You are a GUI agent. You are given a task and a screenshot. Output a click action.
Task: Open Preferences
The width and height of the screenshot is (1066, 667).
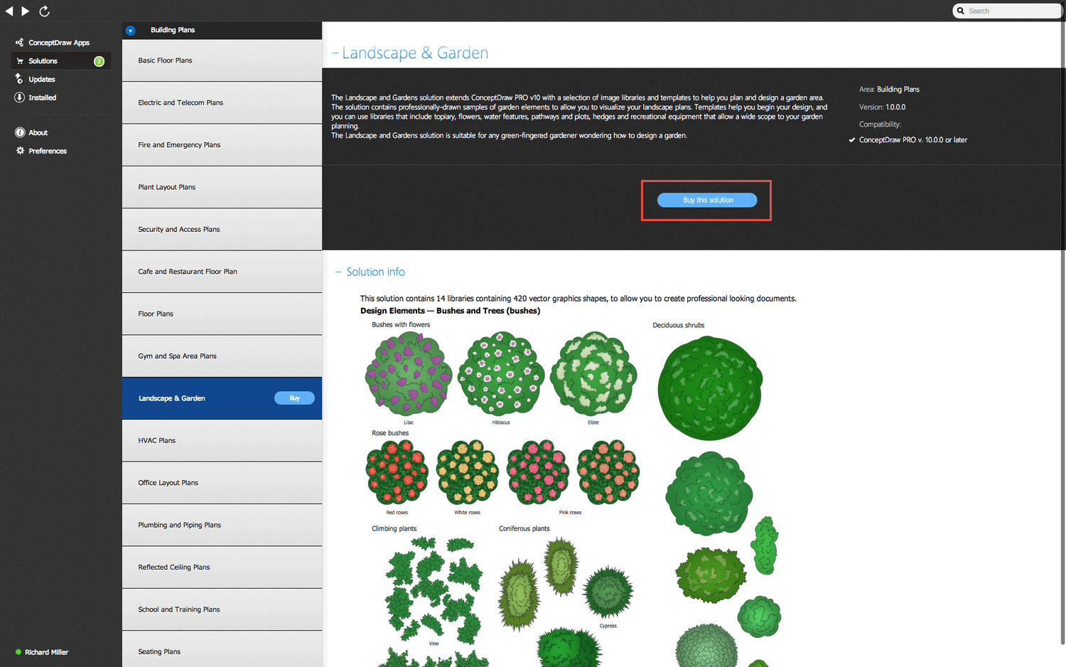(x=48, y=151)
